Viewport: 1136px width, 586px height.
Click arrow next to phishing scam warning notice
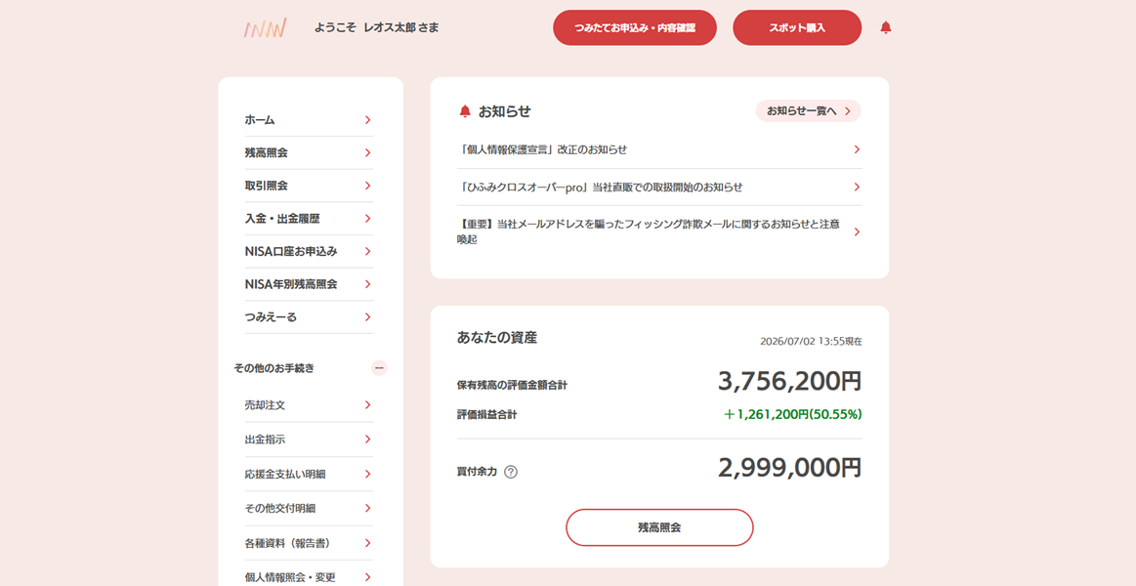tap(857, 232)
